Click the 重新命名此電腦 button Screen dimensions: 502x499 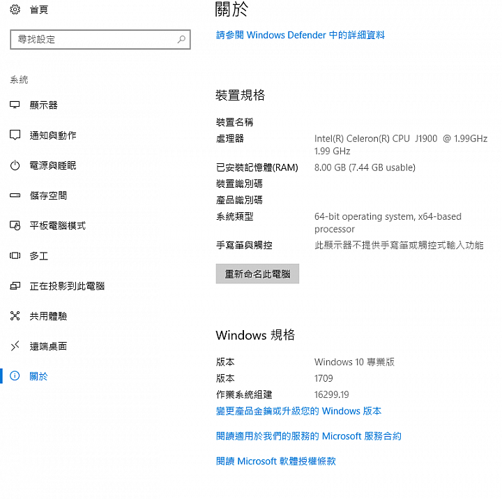(257, 274)
